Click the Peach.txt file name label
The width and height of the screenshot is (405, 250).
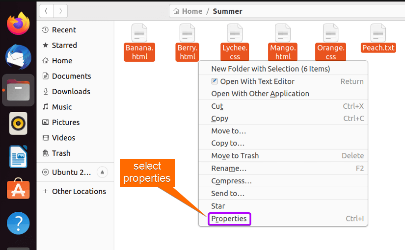pyautogui.click(x=378, y=48)
